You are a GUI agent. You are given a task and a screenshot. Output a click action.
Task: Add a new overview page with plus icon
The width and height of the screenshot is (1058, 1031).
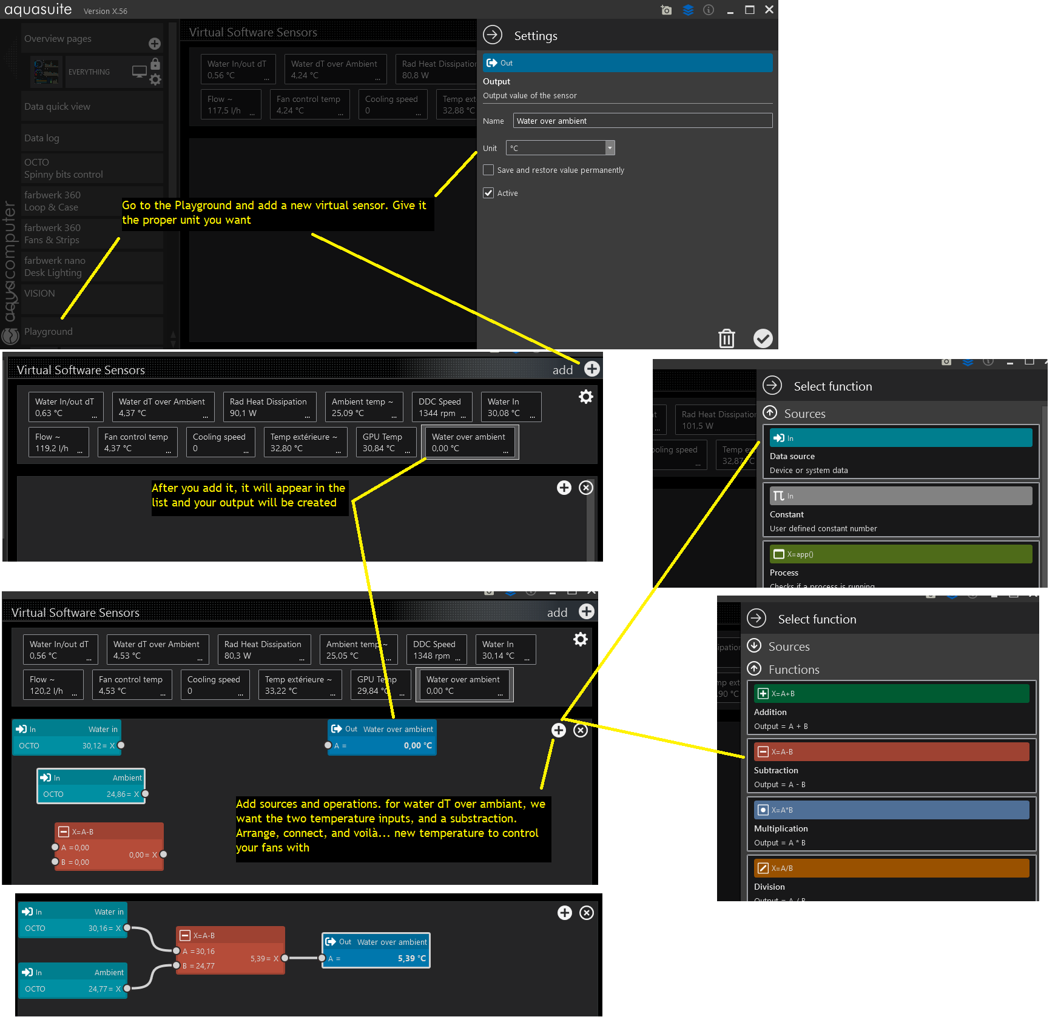point(155,44)
